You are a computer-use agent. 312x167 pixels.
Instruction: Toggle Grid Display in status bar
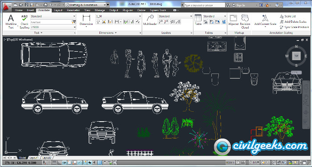pos(54,163)
